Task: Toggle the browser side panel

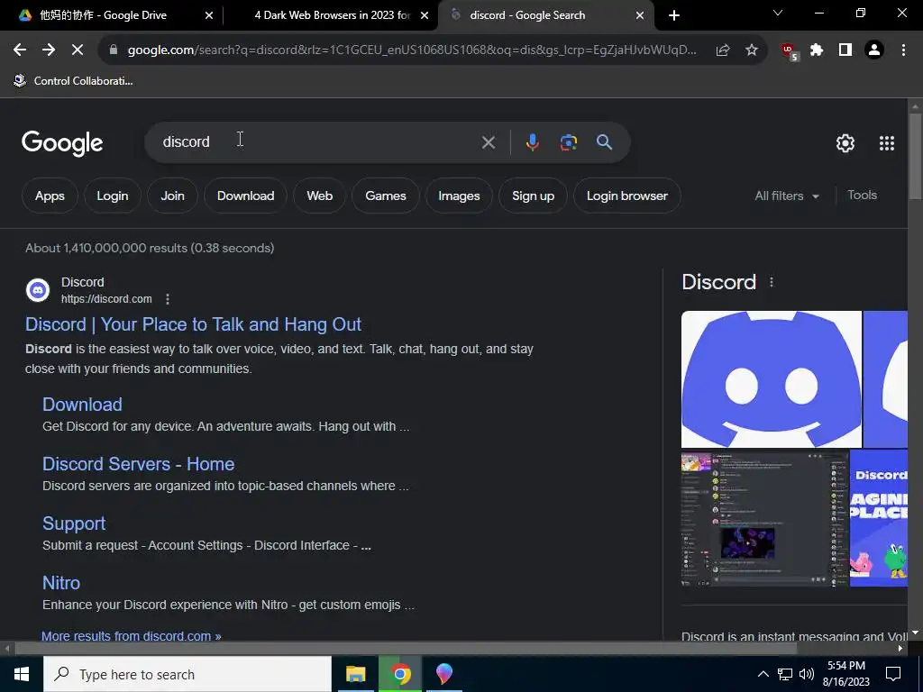Action: 845,50
